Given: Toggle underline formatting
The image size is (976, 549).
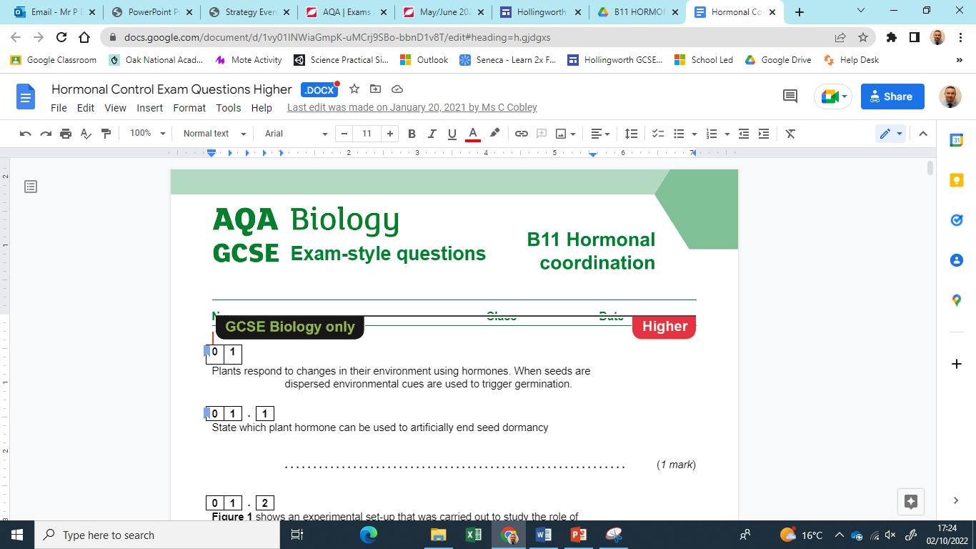Looking at the screenshot, I should point(452,134).
